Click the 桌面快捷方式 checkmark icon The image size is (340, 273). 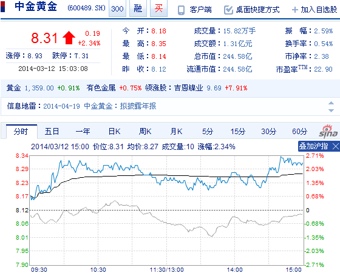click(x=228, y=10)
